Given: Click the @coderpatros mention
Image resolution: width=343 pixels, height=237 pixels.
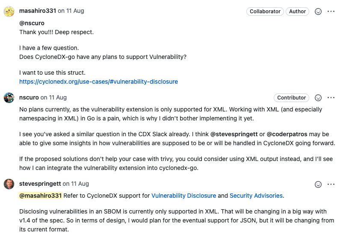Looking at the screenshot, I should point(287,134).
